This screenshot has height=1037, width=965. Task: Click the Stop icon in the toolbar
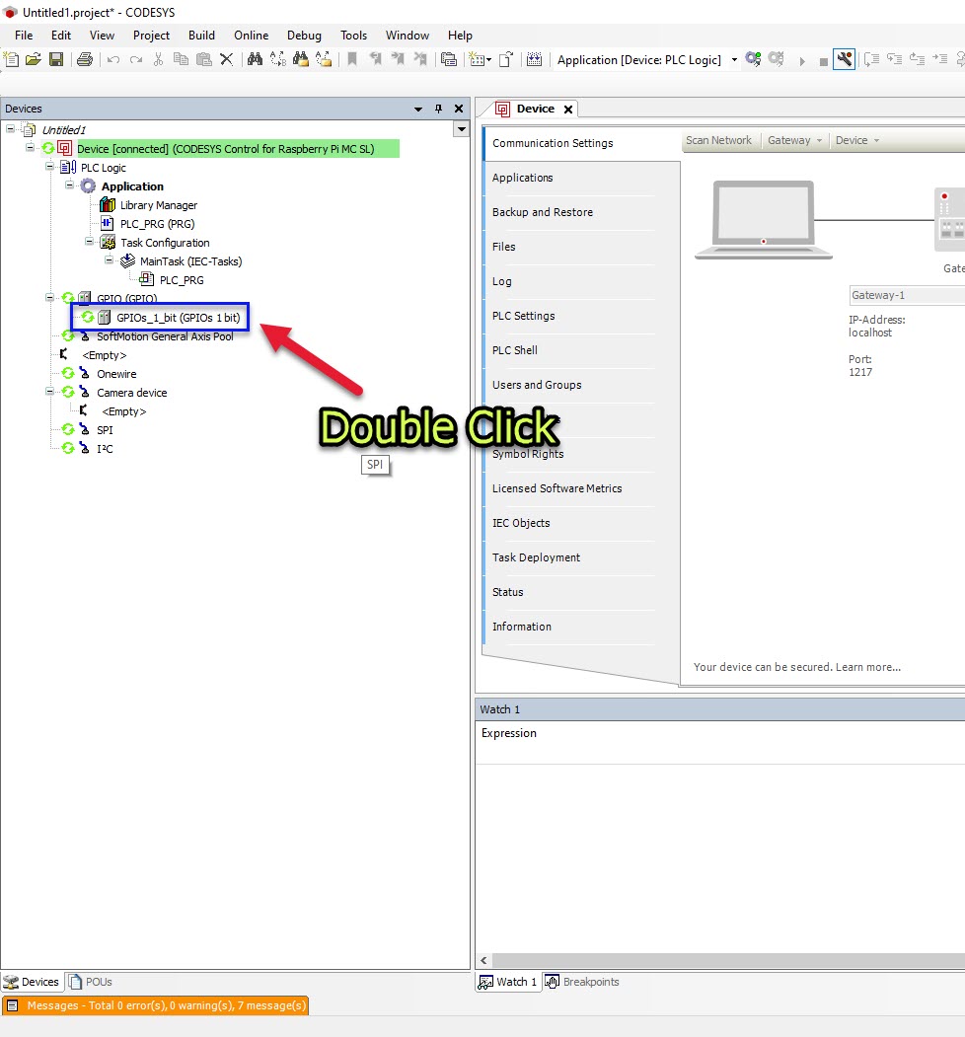[x=826, y=59]
